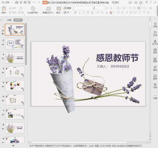Click the title text 感恩教师节 on the slide

117,58
